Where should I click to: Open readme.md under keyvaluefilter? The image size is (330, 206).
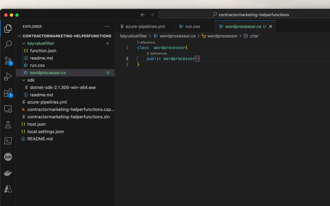click(65, 58)
